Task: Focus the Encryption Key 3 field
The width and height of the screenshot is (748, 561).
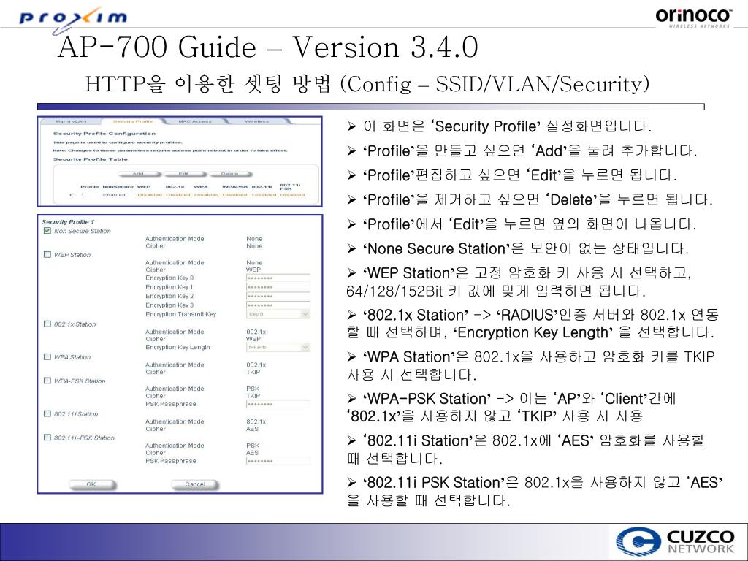Action: 278,305
